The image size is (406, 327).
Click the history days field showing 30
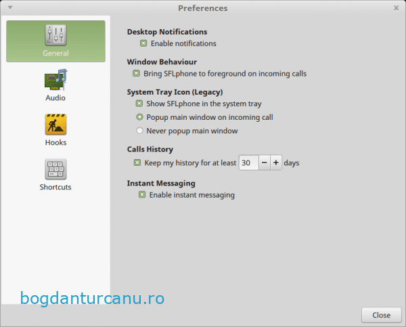coord(248,162)
